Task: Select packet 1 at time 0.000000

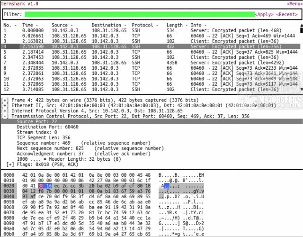Action: coord(151,30)
